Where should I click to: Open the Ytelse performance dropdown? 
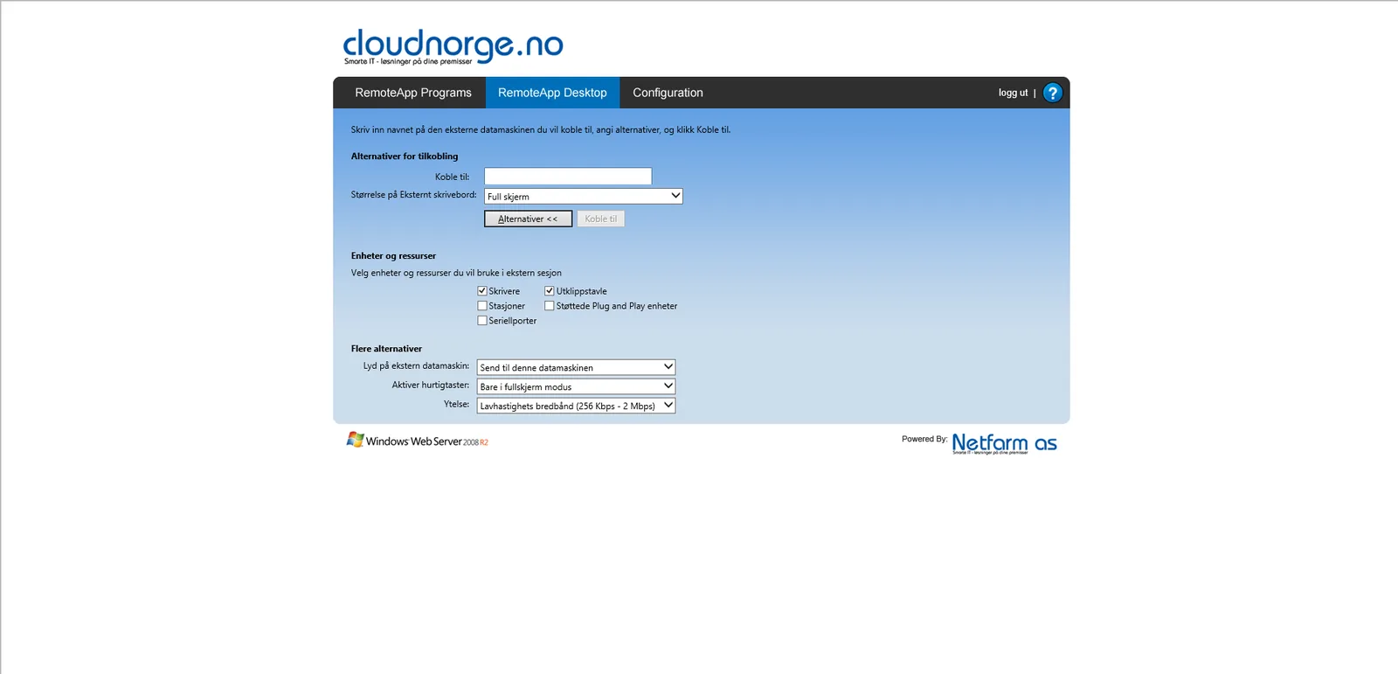pyautogui.click(x=576, y=406)
